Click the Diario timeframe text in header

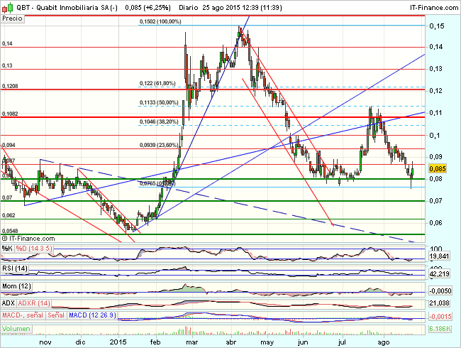pyautogui.click(x=189, y=8)
